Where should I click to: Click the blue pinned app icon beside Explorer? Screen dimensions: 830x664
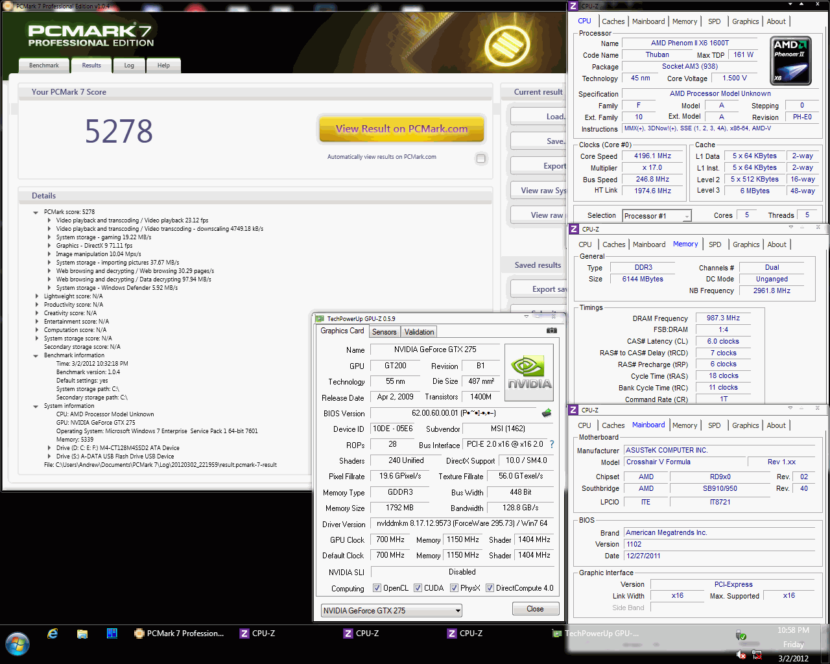(112, 634)
